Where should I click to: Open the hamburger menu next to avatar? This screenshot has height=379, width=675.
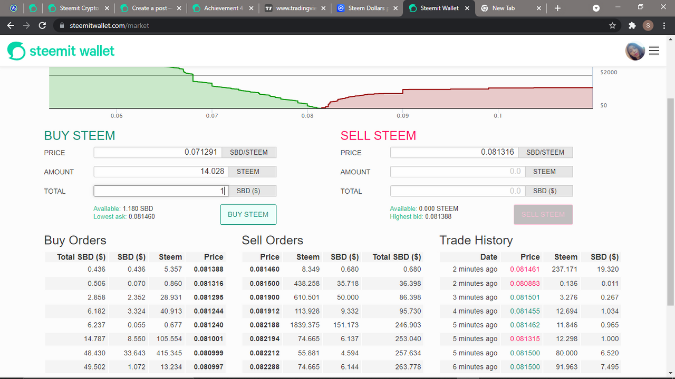pyautogui.click(x=654, y=51)
